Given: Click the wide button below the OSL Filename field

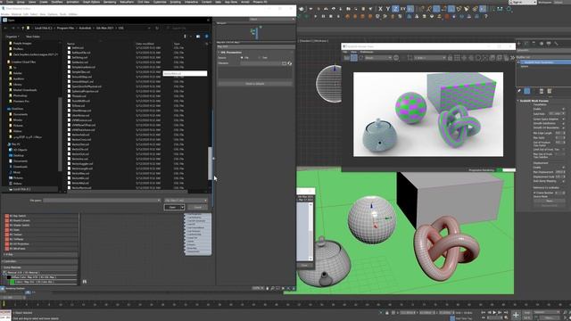Looking at the screenshot, I should (x=255, y=84).
